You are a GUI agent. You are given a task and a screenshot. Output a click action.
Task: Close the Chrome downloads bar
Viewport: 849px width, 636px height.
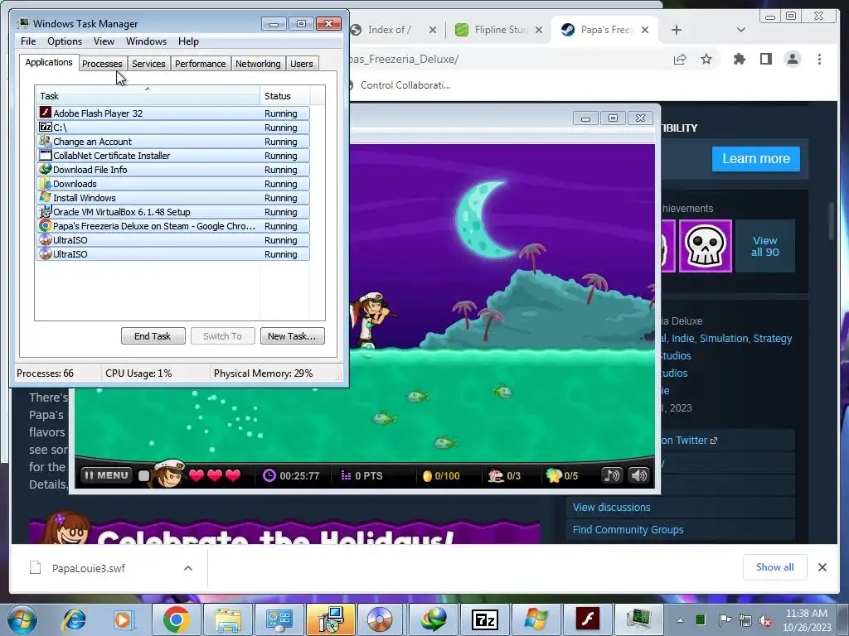pos(822,566)
